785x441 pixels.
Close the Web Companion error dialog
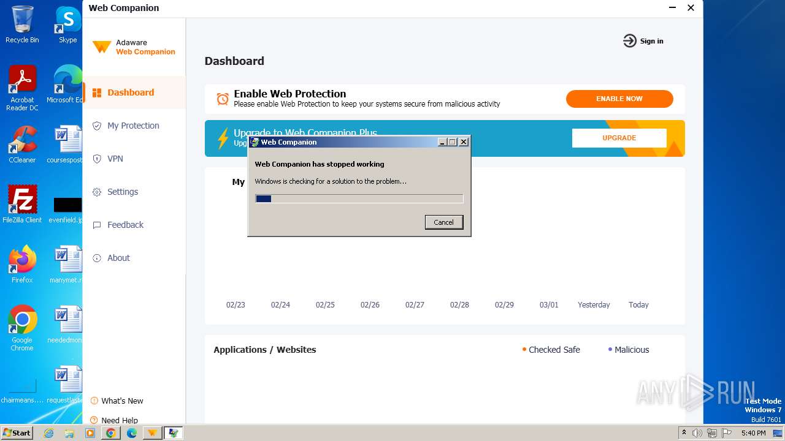464,142
